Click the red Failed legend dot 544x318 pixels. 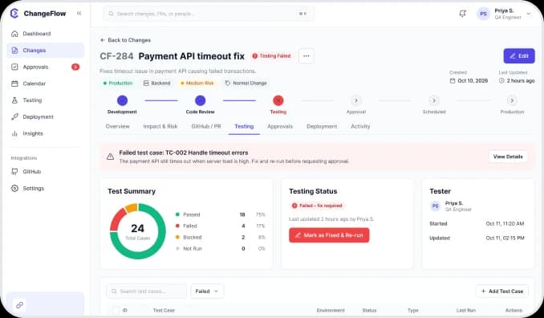[x=177, y=226]
